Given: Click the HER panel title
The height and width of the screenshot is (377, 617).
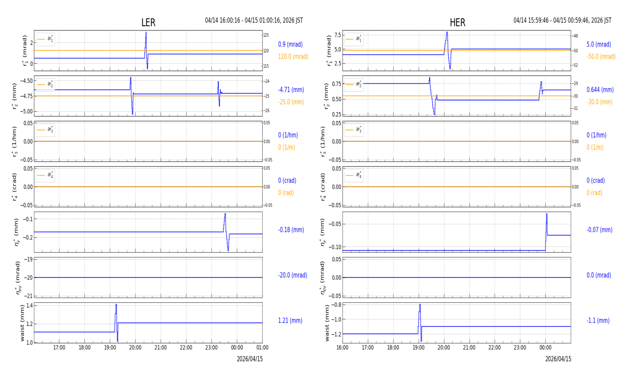Looking at the screenshot, I should pyautogui.click(x=457, y=23).
